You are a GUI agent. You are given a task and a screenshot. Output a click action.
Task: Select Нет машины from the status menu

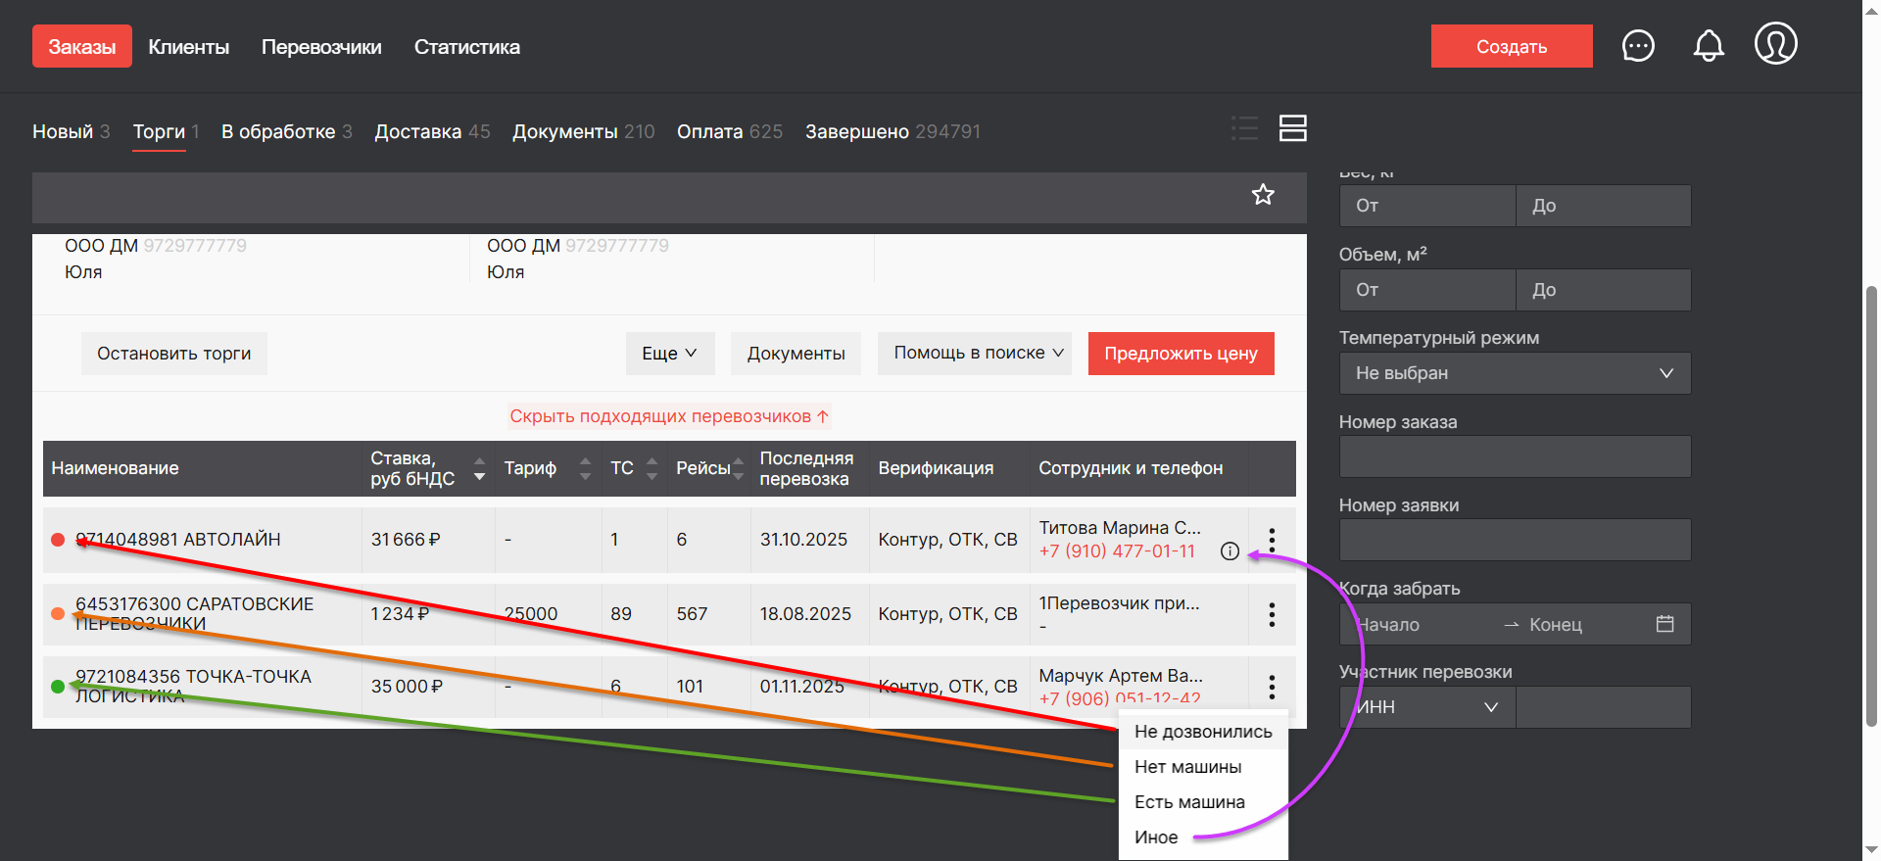(x=1187, y=767)
